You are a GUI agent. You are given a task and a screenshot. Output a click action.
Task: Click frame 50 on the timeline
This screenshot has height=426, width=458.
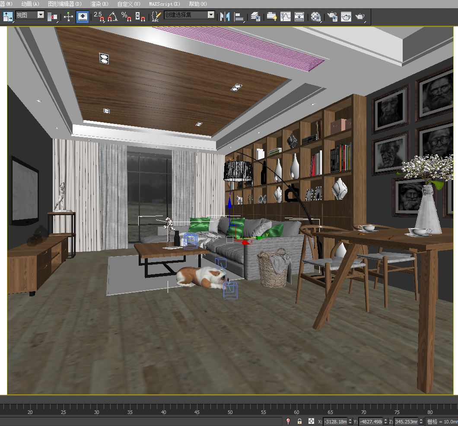[x=230, y=412]
